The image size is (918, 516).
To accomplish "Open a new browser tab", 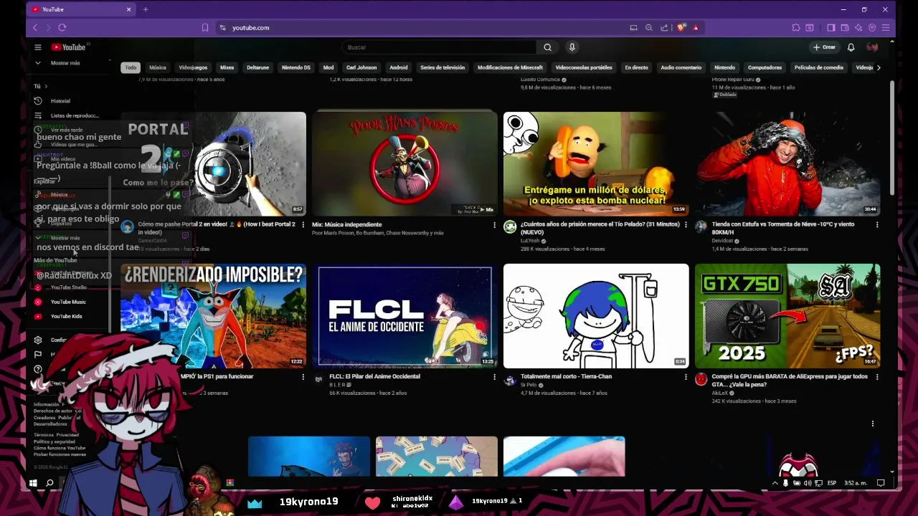I will click(146, 9).
